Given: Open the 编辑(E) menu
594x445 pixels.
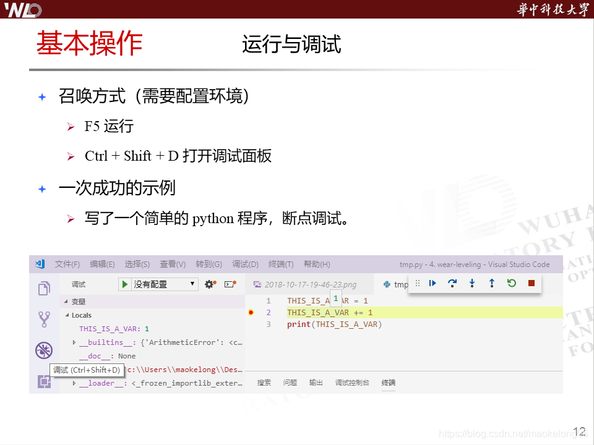Looking at the screenshot, I should 102,264.
